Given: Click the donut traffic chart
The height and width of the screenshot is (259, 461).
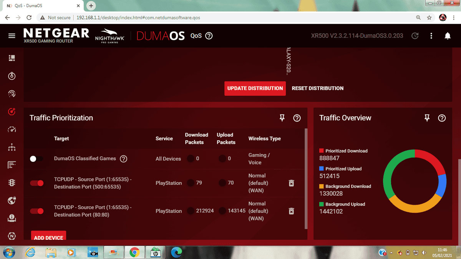Looking at the screenshot, I should tap(415, 181).
